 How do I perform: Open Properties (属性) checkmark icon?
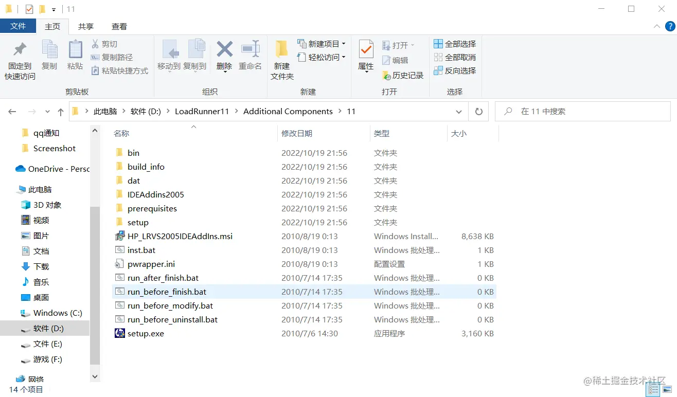click(x=366, y=49)
